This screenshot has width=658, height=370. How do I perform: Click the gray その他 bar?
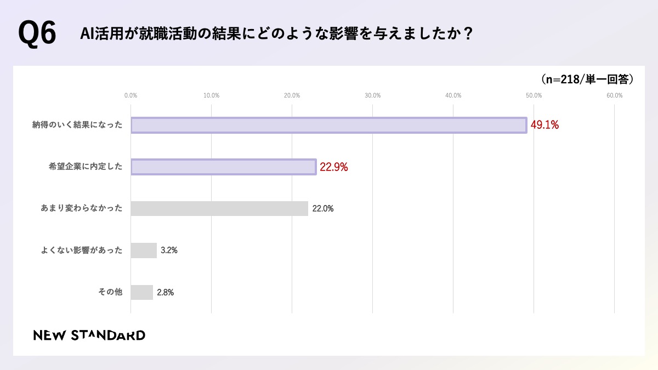142,292
